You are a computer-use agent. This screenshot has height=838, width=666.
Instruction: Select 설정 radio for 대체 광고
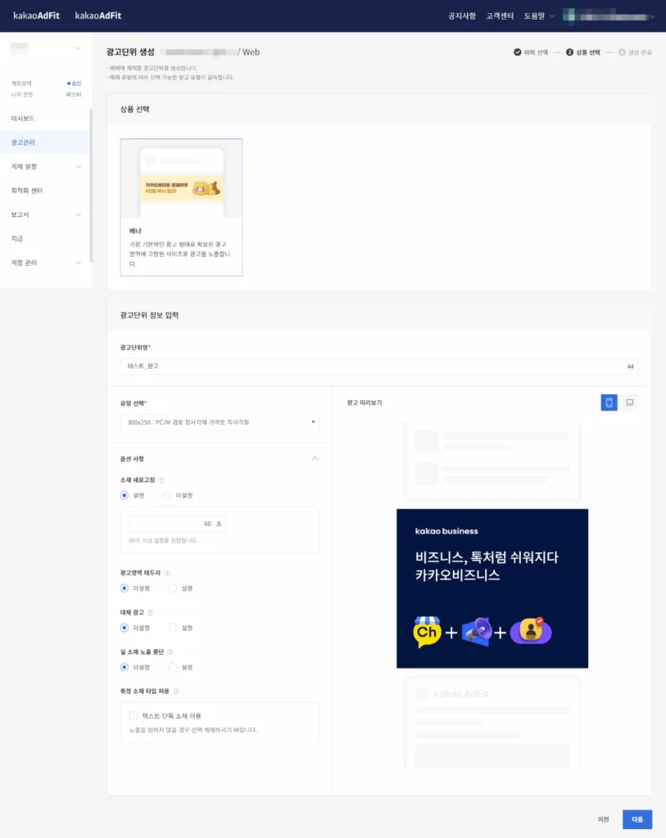point(172,628)
